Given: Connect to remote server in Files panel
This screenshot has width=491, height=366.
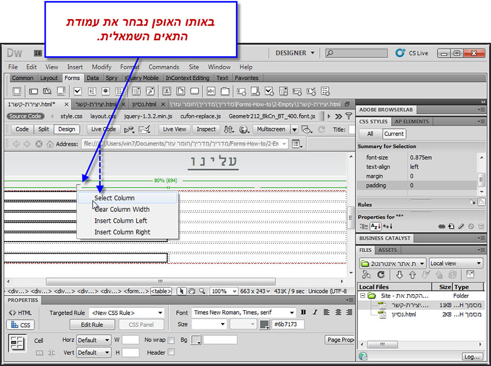Looking at the screenshot, I should coord(367,274).
